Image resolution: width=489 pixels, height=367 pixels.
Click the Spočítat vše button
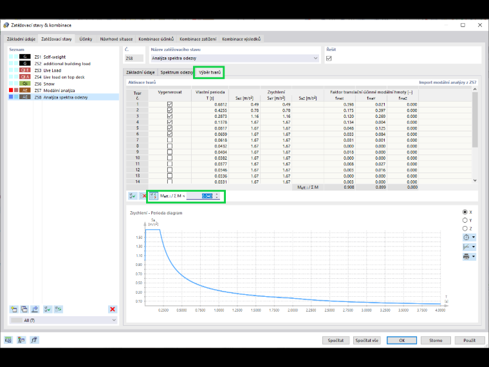click(367, 340)
